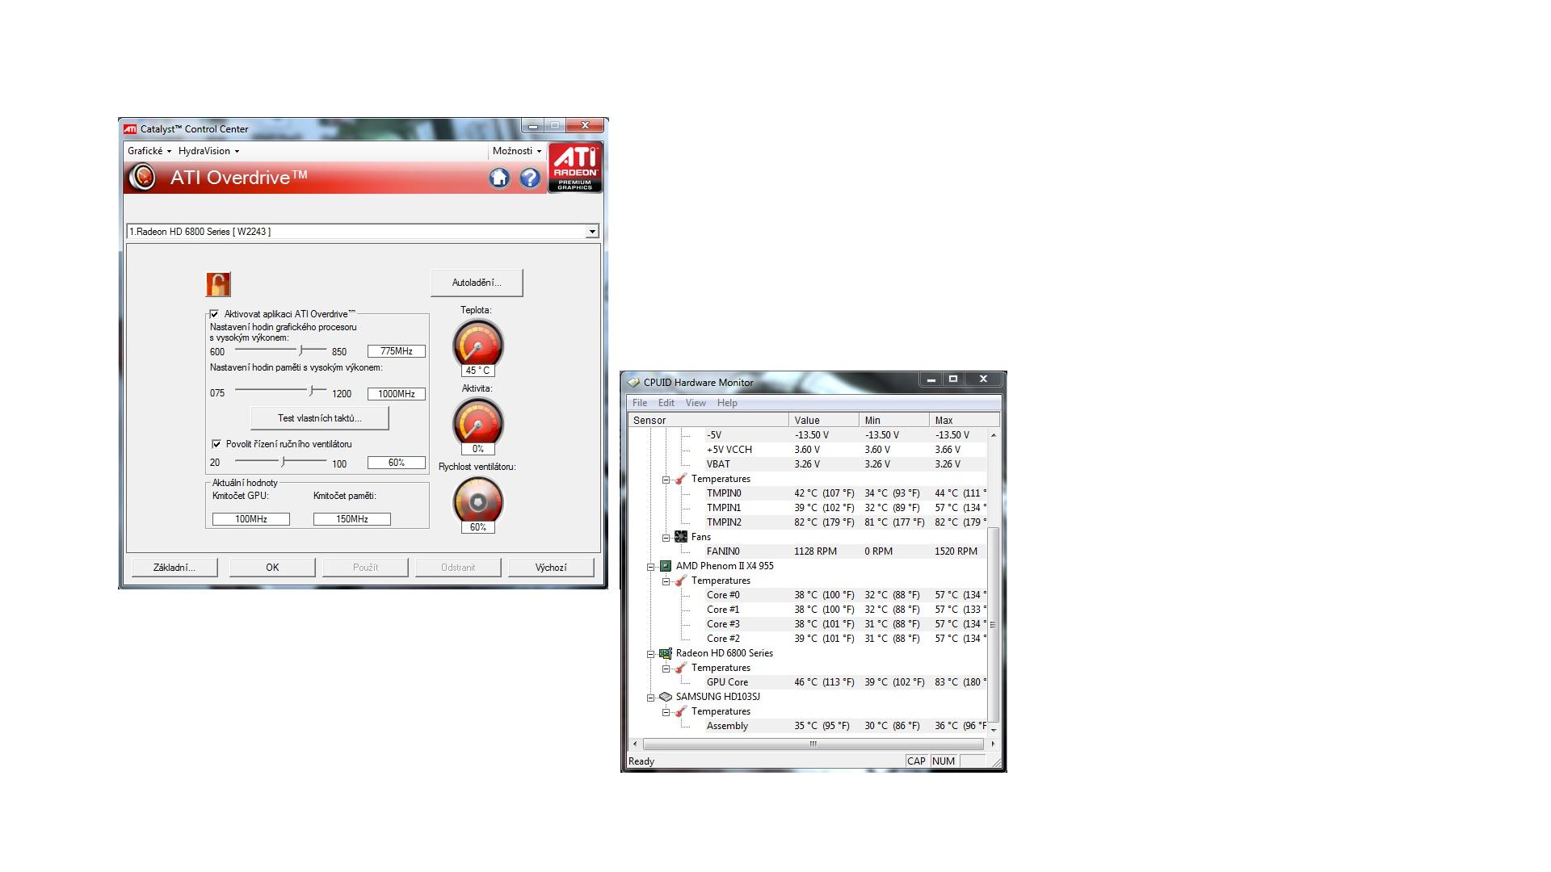This screenshot has width=1551, height=872.
Task: Collapse the SAMSUNG HD103SJ node
Action: [650, 698]
